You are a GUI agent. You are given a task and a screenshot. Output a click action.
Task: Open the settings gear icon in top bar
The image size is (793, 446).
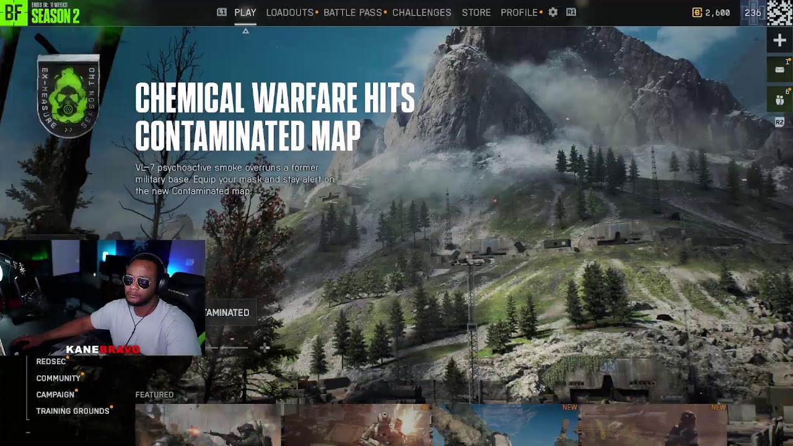pyautogui.click(x=553, y=12)
